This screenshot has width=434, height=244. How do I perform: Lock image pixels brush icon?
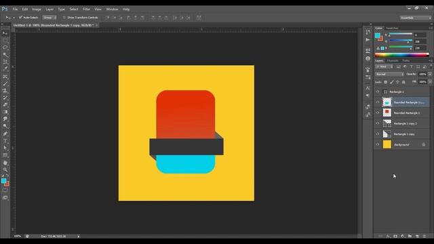click(x=391, y=82)
